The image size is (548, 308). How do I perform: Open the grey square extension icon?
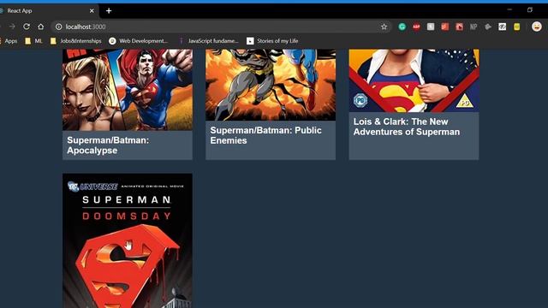click(431, 27)
